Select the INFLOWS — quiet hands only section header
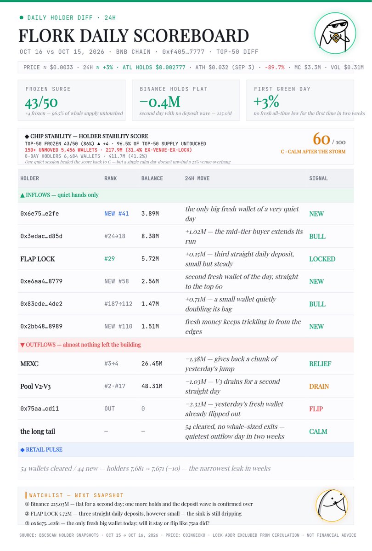Viewport: 372px width, 551px height. 186,195
